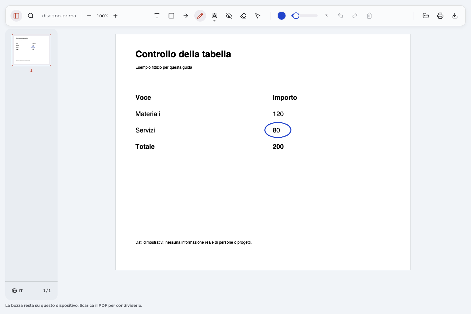The height and width of the screenshot is (314, 471).
Task: Open the search tool
Action: tap(31, 16)
